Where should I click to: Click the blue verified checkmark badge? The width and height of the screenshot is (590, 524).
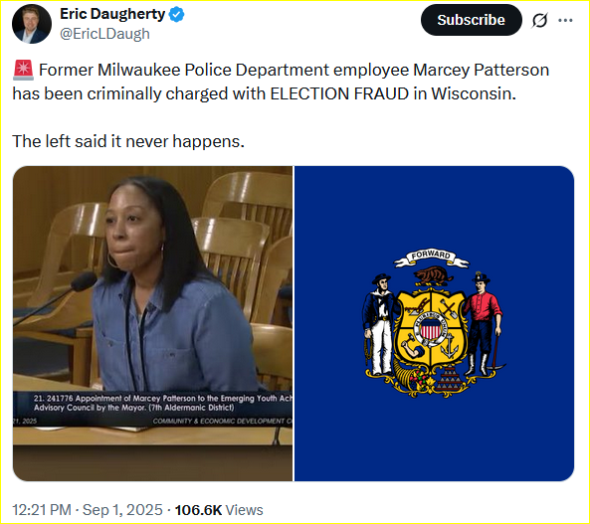(x=176, y=14)
